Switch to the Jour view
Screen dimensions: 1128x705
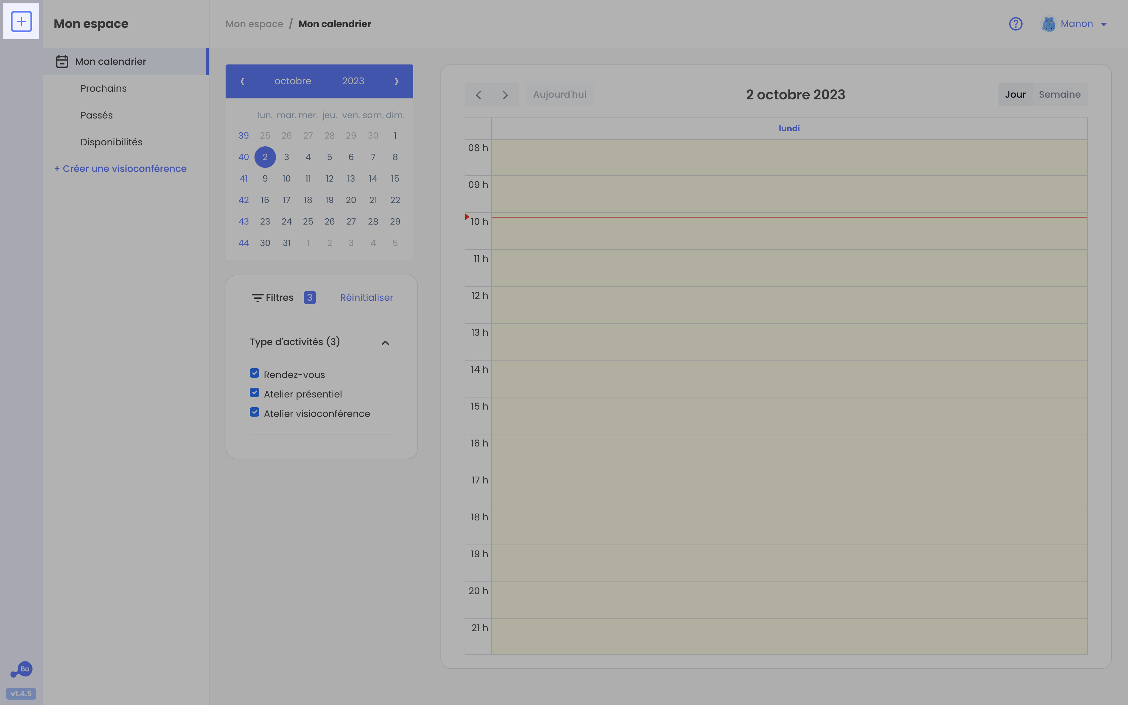[x=1015, y=95]
